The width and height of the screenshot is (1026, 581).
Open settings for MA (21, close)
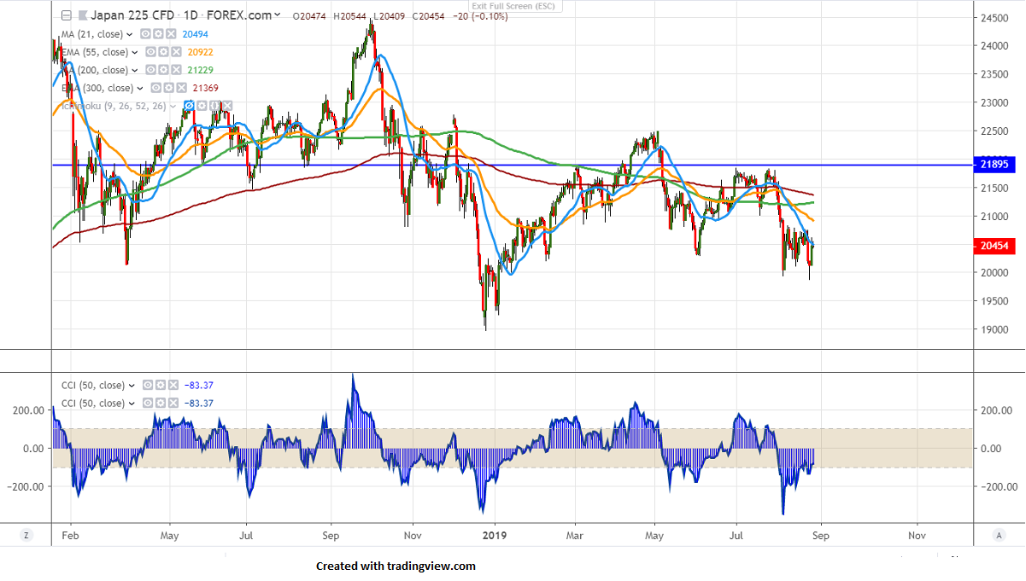tap(158, 34)
